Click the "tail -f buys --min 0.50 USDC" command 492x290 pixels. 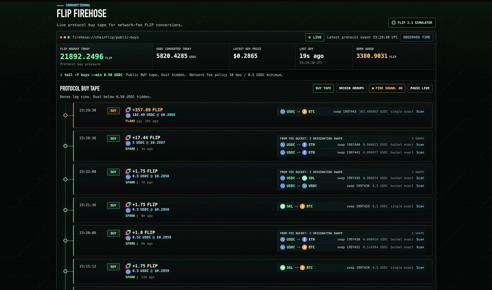pyautogui.click(x=94, y=75)
